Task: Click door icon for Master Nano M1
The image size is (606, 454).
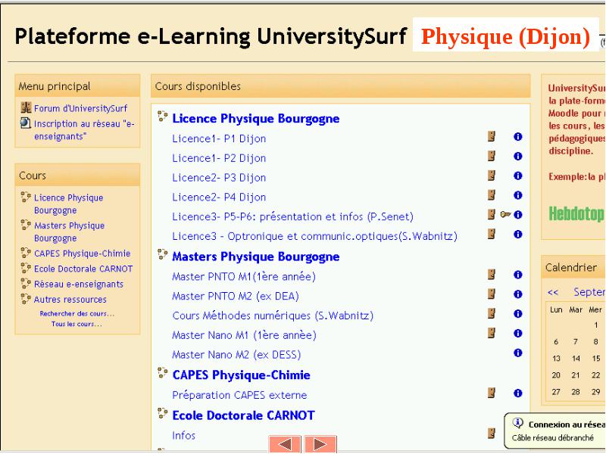Action: (x=492, y=333)
